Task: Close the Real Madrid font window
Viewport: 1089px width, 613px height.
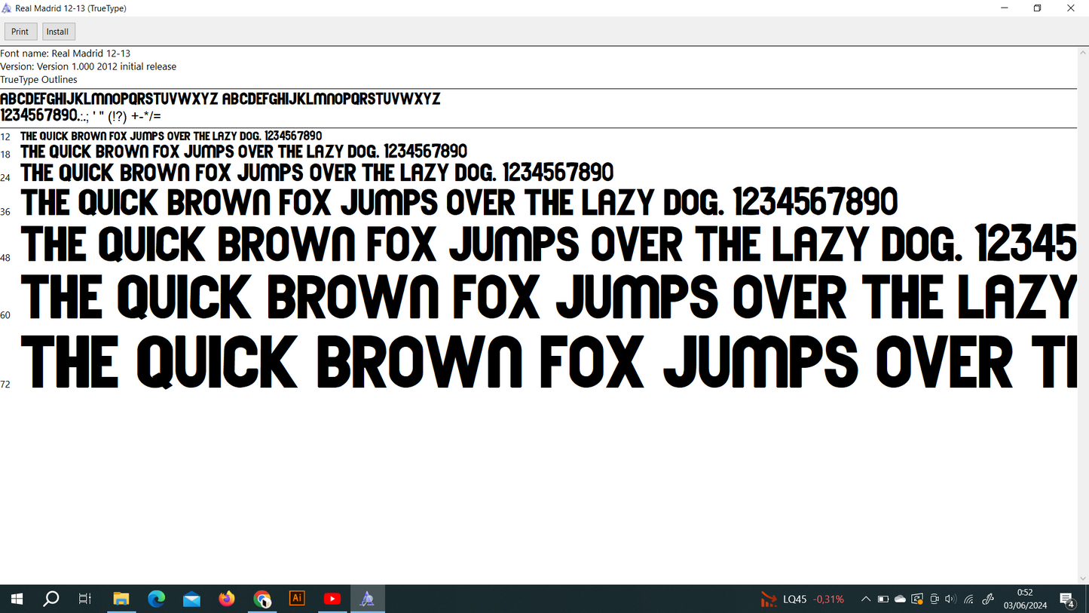Action: (x=1071, y=8)
